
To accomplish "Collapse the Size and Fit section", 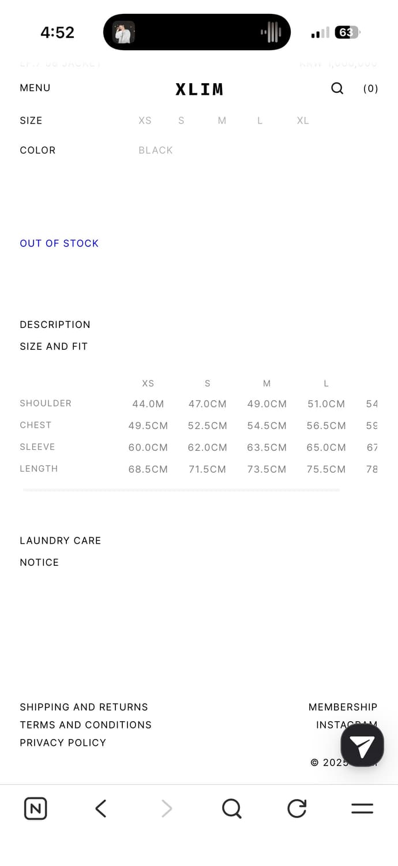I will pyautogui.click(x=54, y=346).
